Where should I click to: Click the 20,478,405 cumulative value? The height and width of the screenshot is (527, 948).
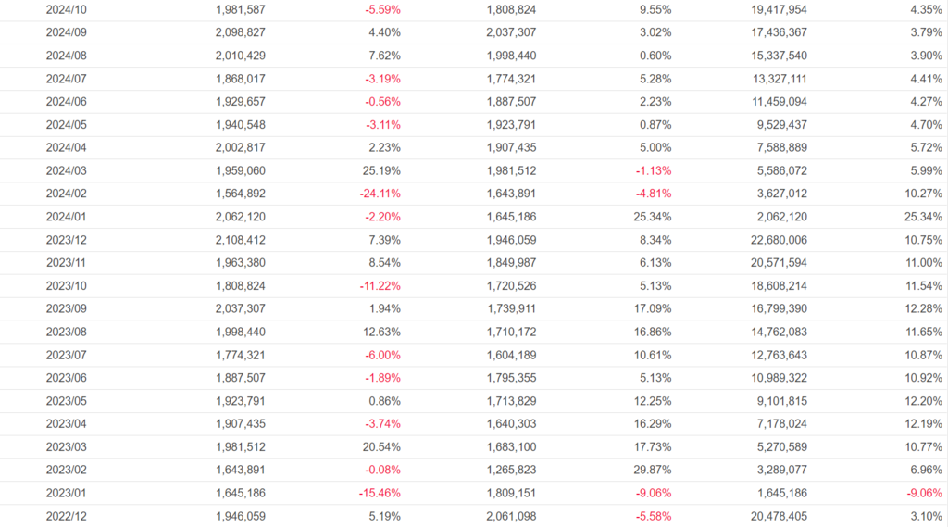(x=775, y=516)
